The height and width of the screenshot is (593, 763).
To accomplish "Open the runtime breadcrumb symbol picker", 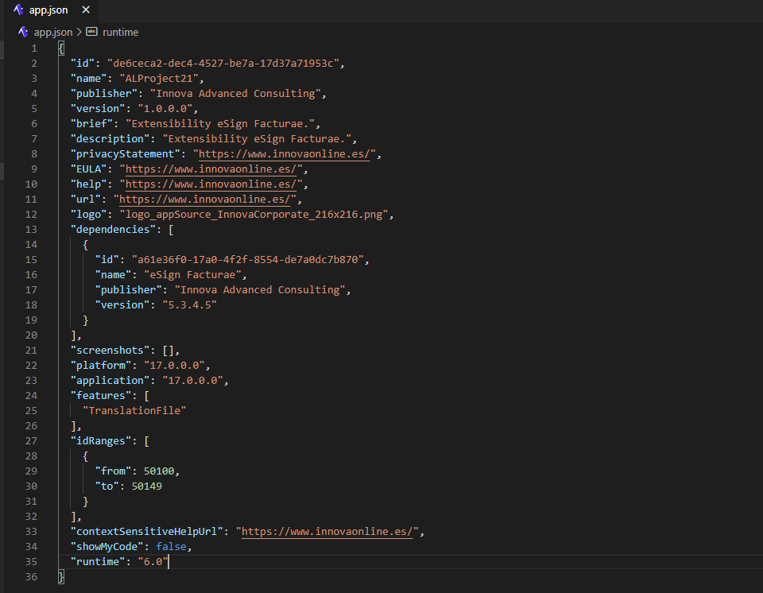I will 120,32.
